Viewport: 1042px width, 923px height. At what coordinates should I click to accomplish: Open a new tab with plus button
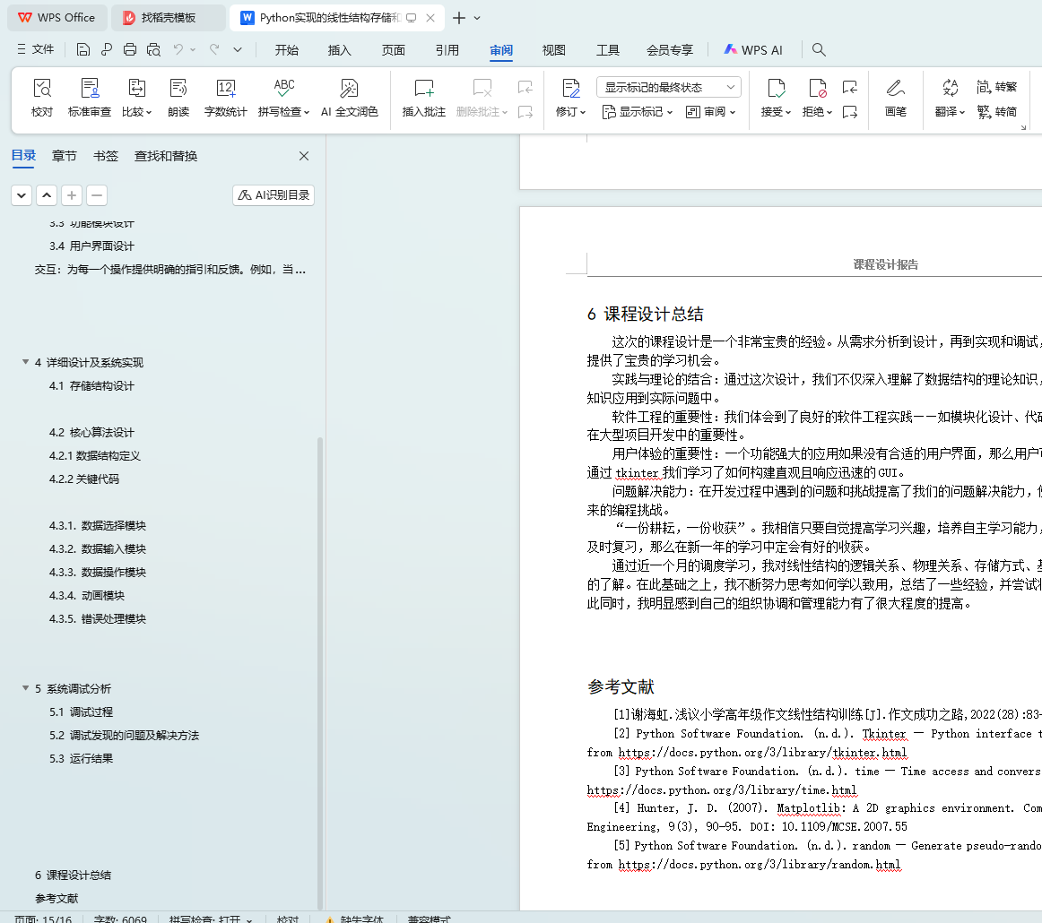coord(458,18)
